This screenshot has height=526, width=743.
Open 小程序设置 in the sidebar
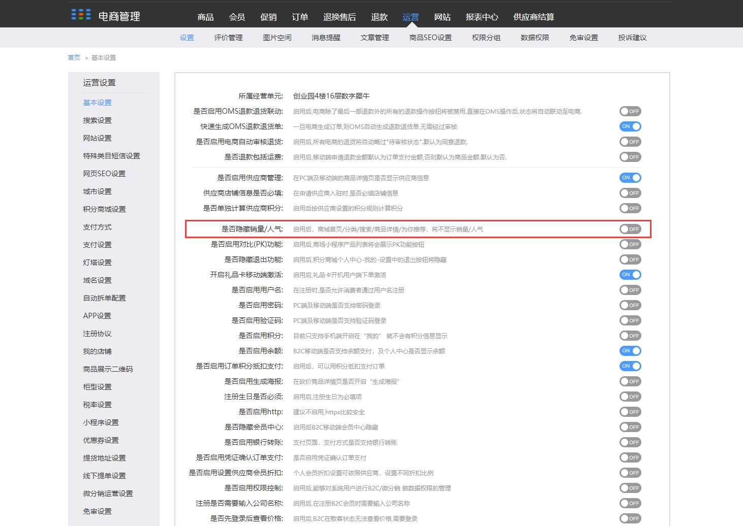coord(101,422)
